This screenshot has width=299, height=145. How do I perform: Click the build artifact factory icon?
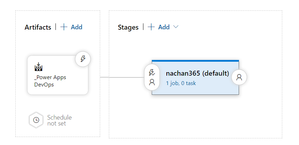tap(38, 67)
